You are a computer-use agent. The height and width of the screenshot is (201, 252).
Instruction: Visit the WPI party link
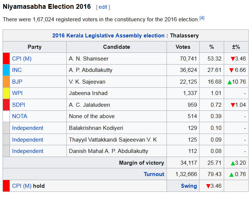pyautogui.click(x=17, y=93)
